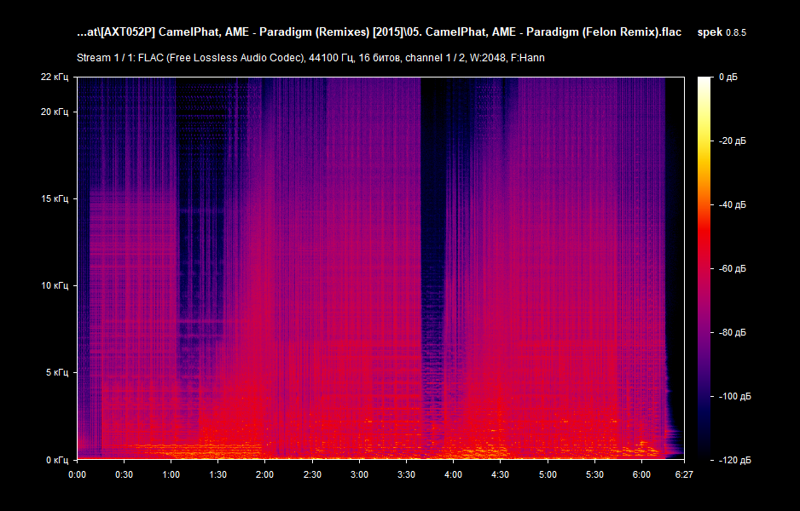
Task: Click the 4:30 time axis label
Action: [x=500, y=475]
